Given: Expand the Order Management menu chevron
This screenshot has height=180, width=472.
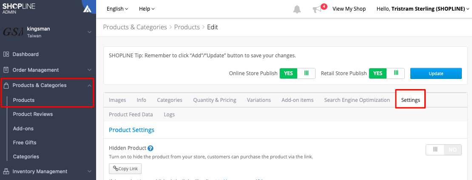Looking at the screenshot, I should [89, 70].
